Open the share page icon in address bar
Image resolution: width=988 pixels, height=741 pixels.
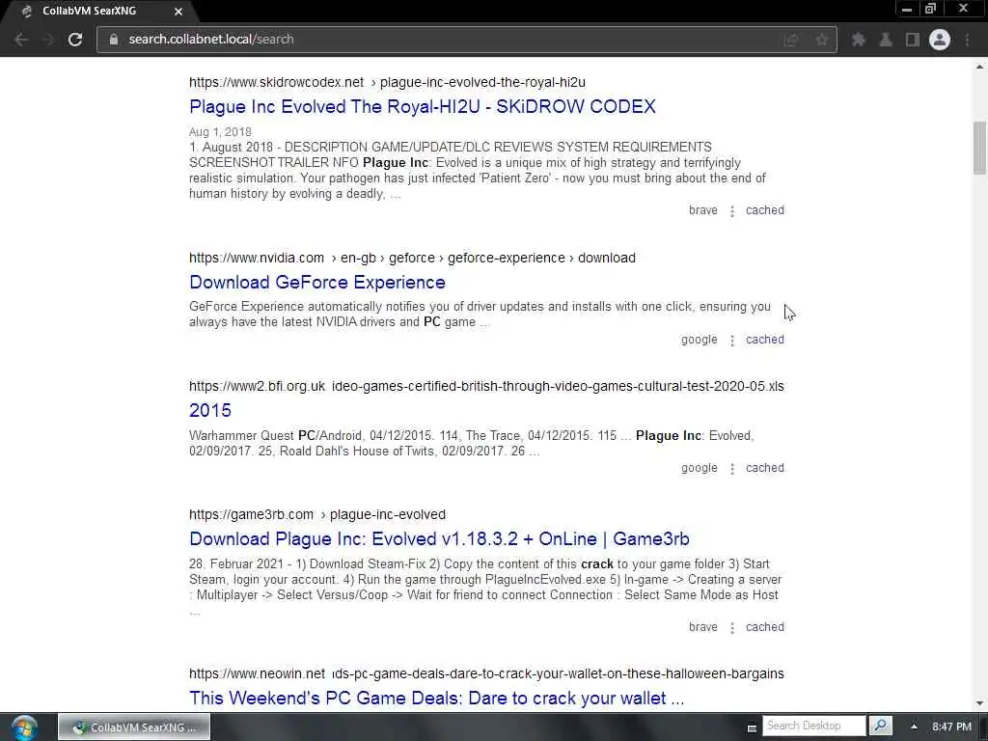(x=791, y=40)
